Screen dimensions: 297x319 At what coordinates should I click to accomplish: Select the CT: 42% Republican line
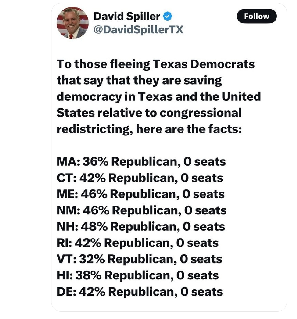click(x=140, y=178)
